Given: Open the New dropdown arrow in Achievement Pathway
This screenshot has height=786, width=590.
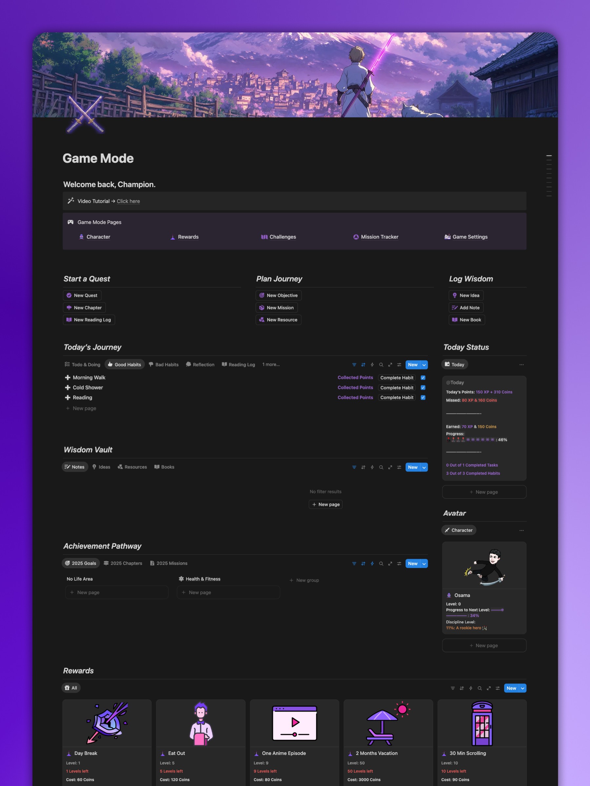Looking at the screenshot, I should click(424, 564).
